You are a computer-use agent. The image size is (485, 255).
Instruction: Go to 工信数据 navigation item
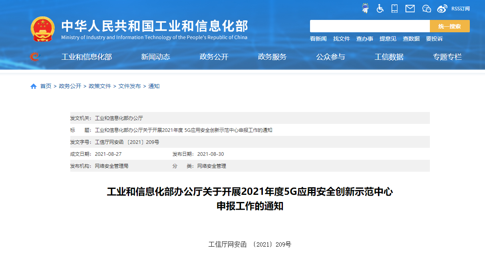[389, 57]
